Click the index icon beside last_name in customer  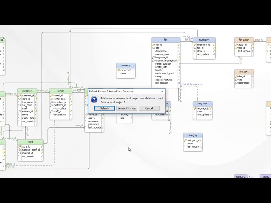pyautogui.click(x=19, y=105)
